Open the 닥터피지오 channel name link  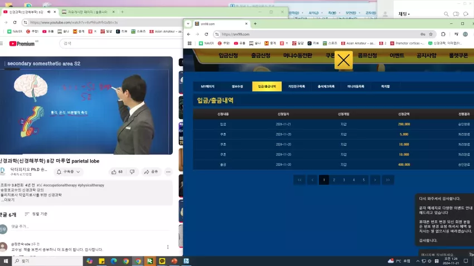[28, 170]
